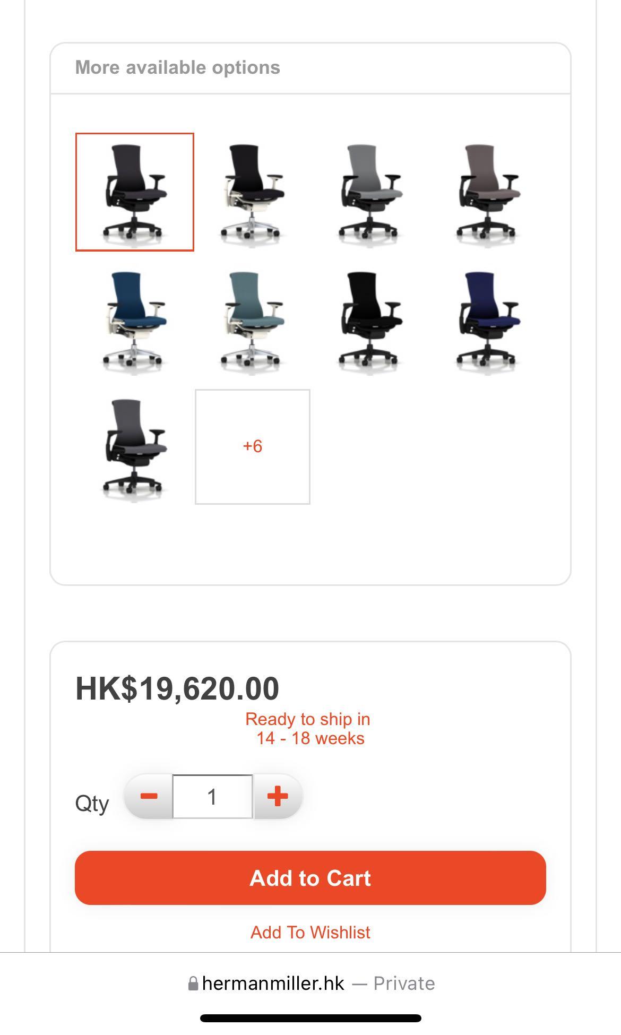The height and width of the screenshot is (1035, 621).
Task: Click the quantity input field
Action: [x=212, y=796]
